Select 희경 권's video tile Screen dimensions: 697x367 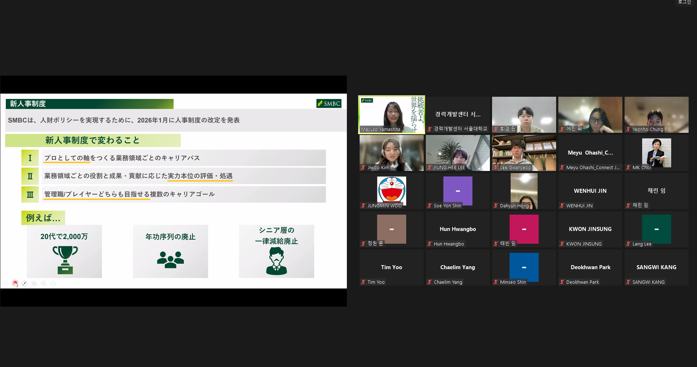(524, 115)
